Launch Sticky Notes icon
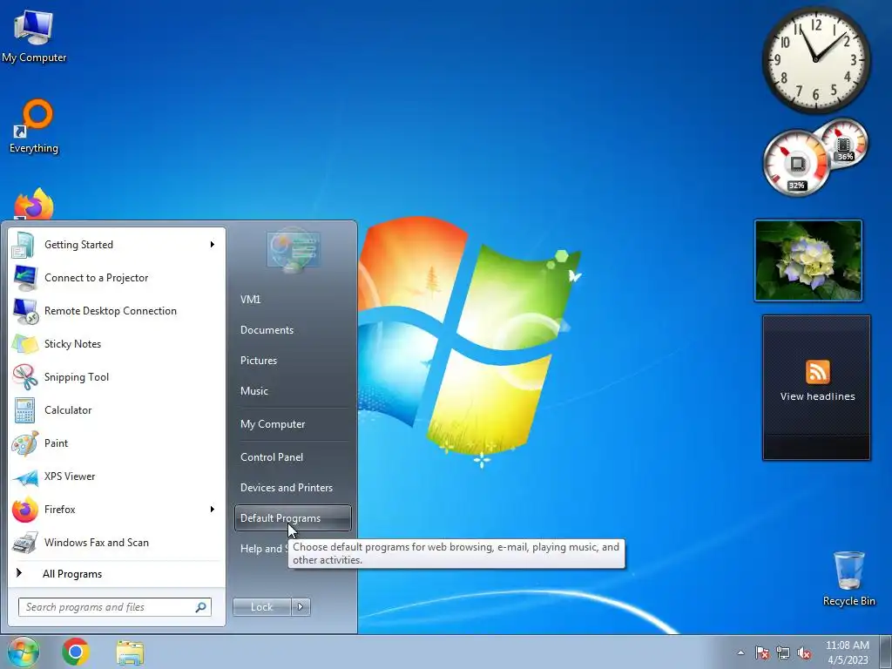Screen dimensions: 892x669 tap(24, 344)
